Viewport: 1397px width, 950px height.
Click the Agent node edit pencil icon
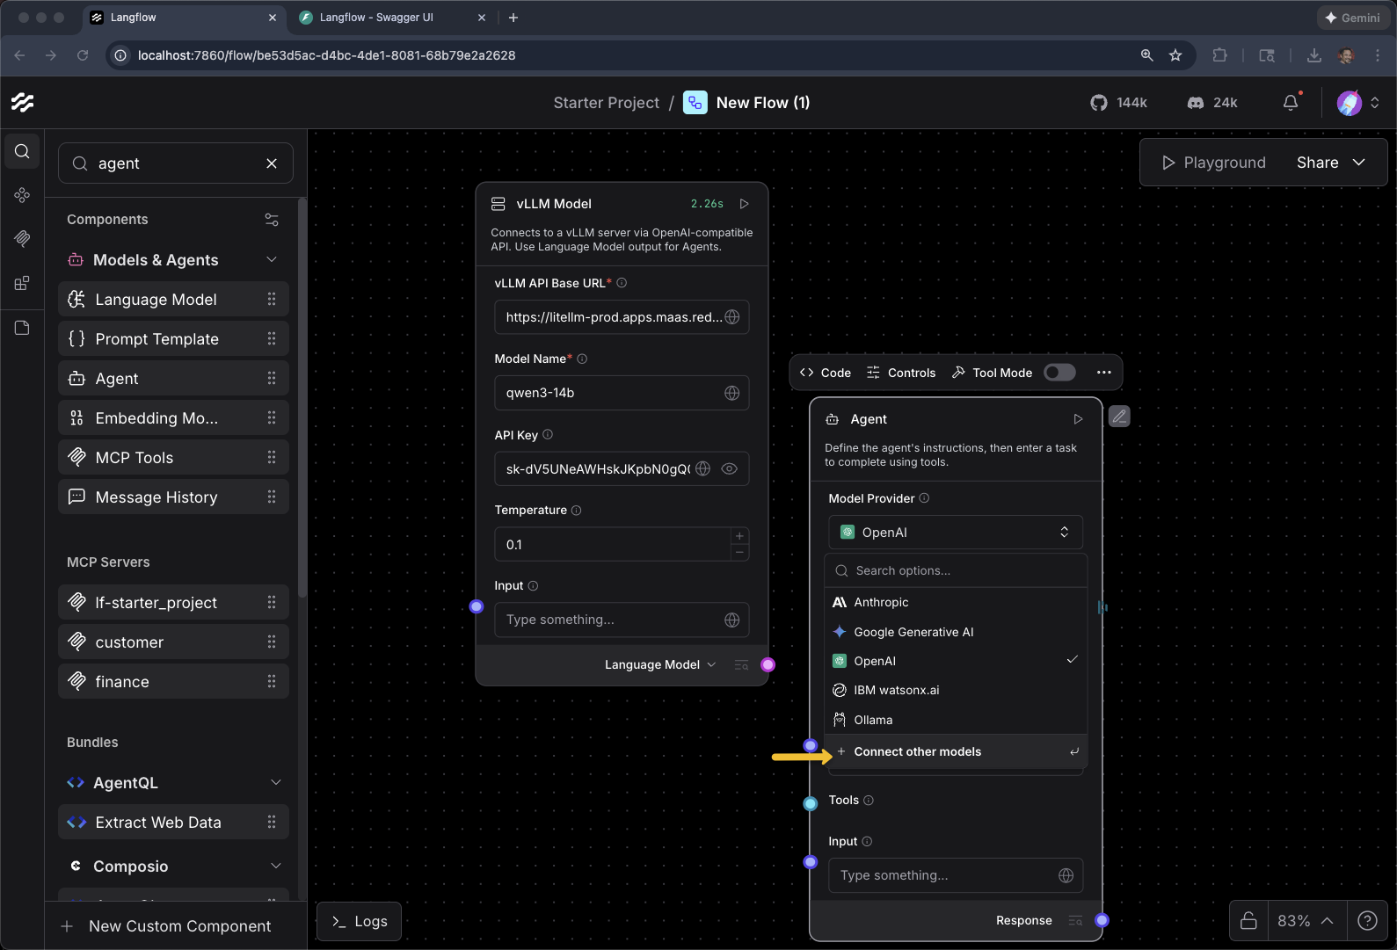tap(1118, 417)
